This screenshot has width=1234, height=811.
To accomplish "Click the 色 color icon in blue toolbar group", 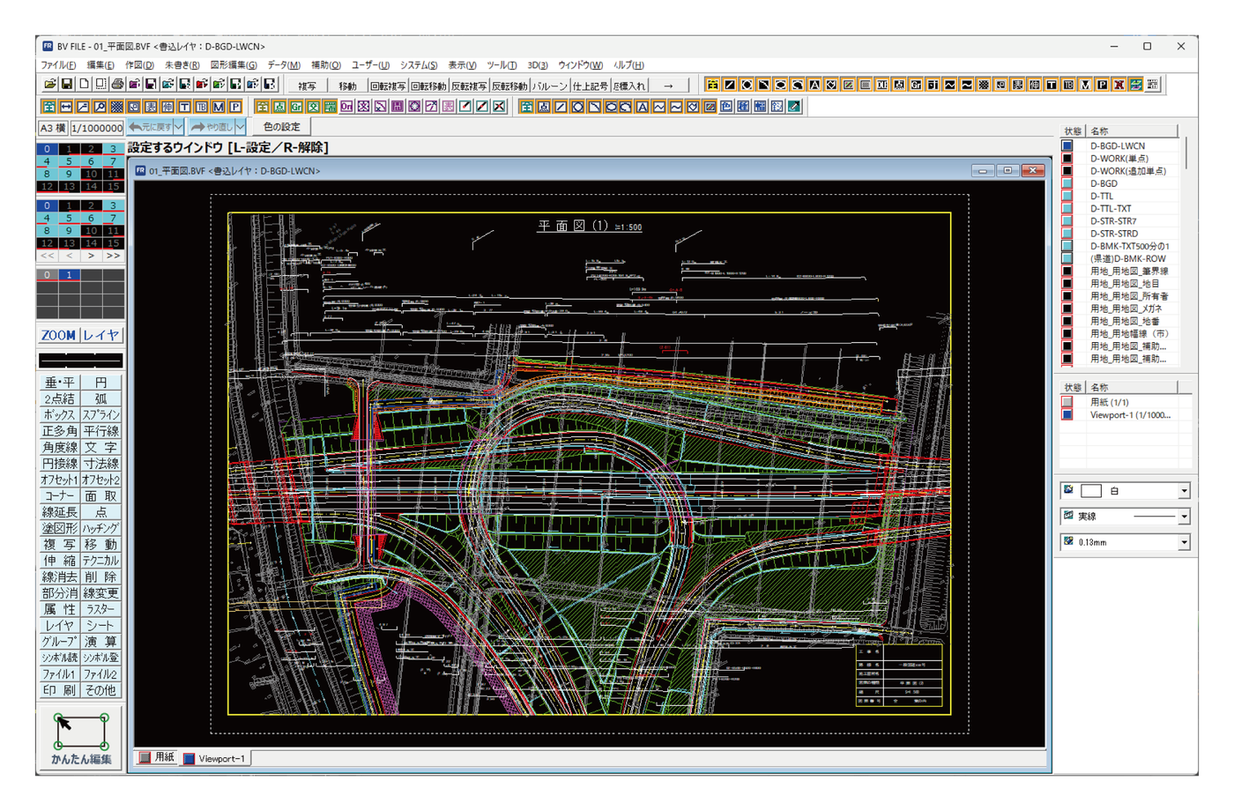I will tap(726, 107).
